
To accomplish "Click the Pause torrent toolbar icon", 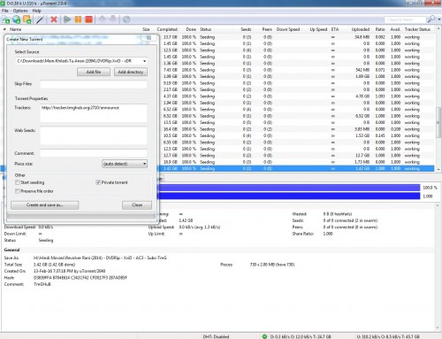I will click(78, 19).
